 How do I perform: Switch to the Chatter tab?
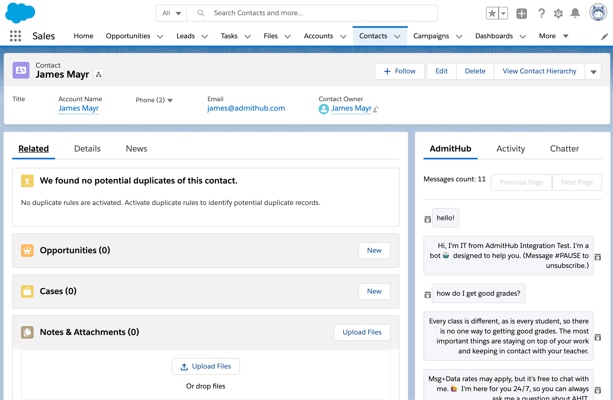coord(564,149)
